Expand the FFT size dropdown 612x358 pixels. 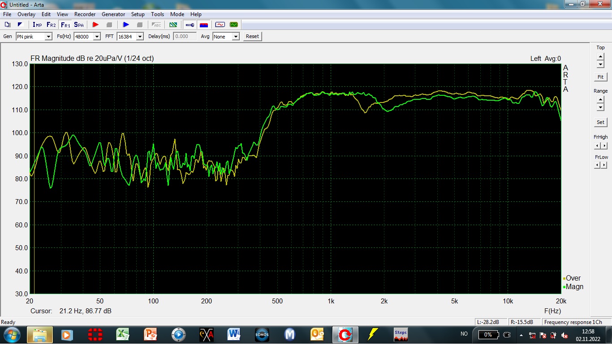(140, 37)
